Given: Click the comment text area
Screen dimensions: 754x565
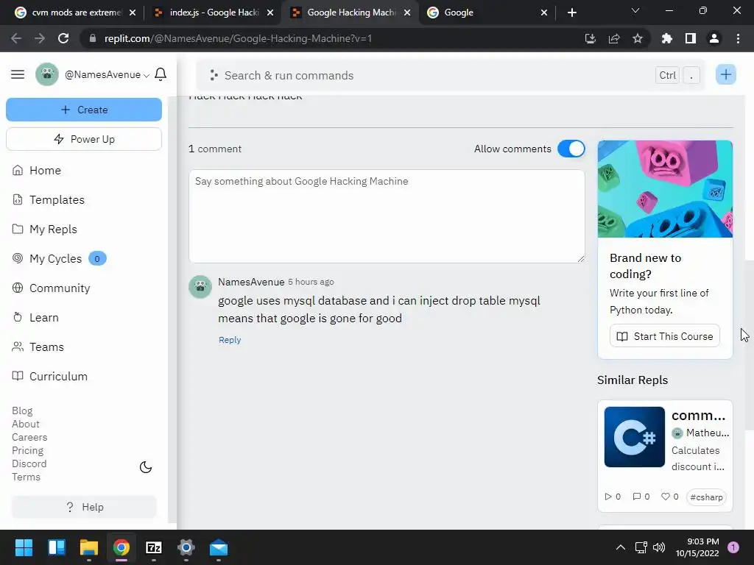Looking at the screenshot, I should point(387,216).
